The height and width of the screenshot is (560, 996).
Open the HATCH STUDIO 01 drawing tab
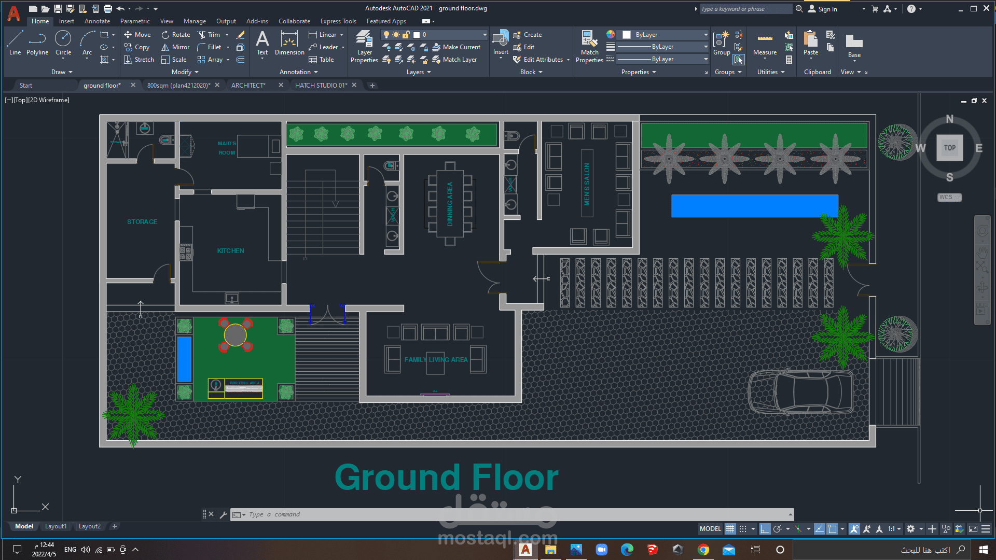point(321,86)
